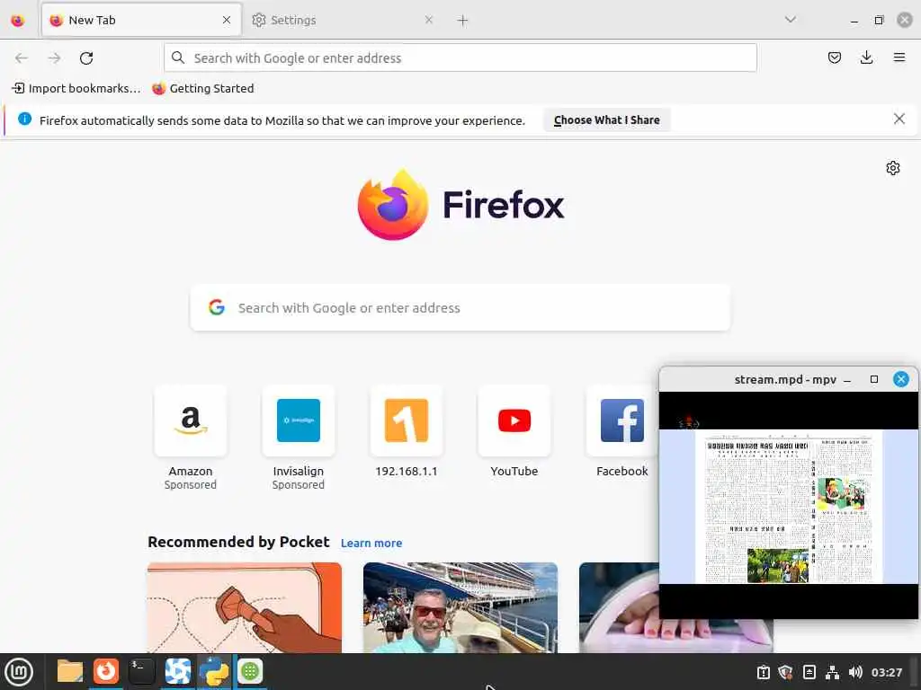
Task: Close the Settings tab
Action: (x=429, y=20)
